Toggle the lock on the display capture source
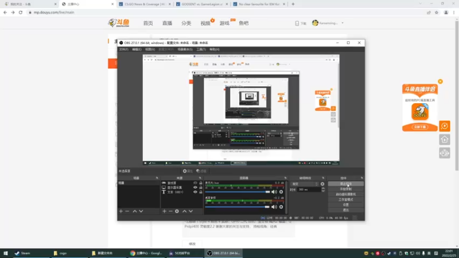 tap(200, 187)
